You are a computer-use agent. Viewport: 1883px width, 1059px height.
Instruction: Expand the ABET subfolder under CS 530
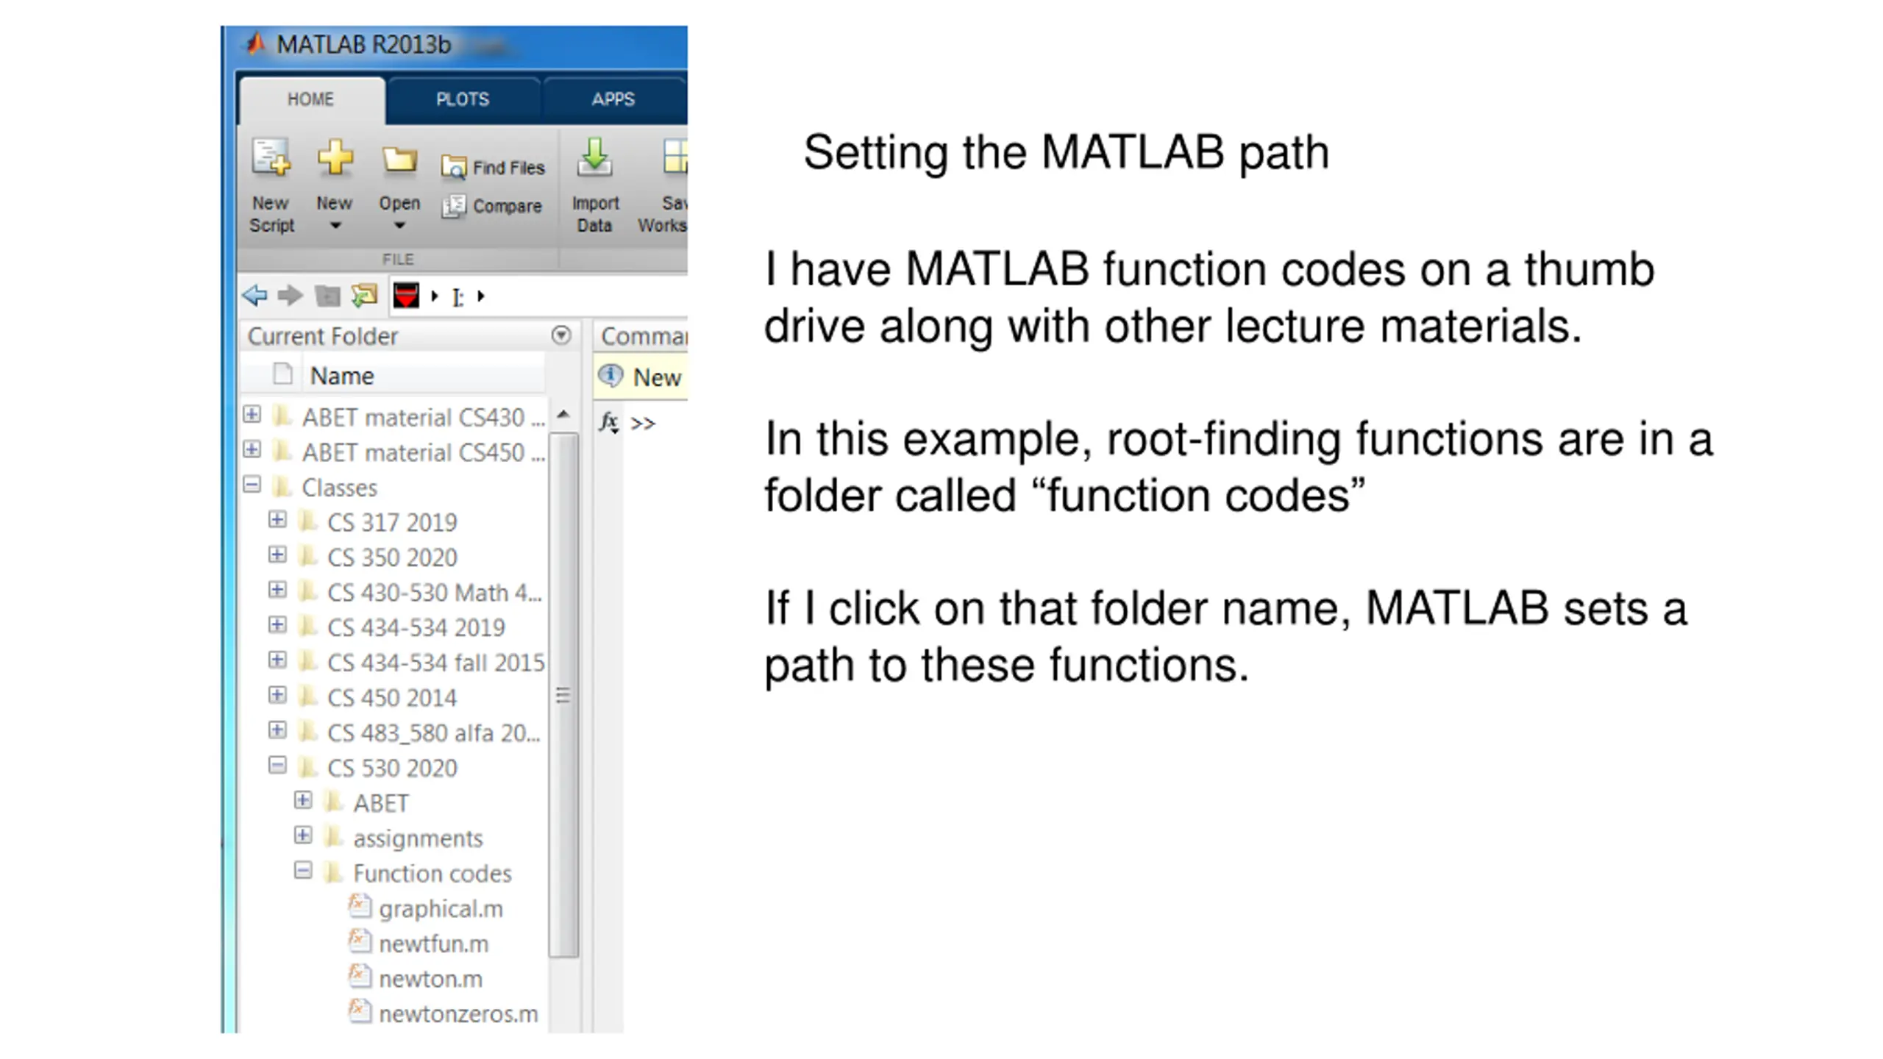click(x=303, y=800)
